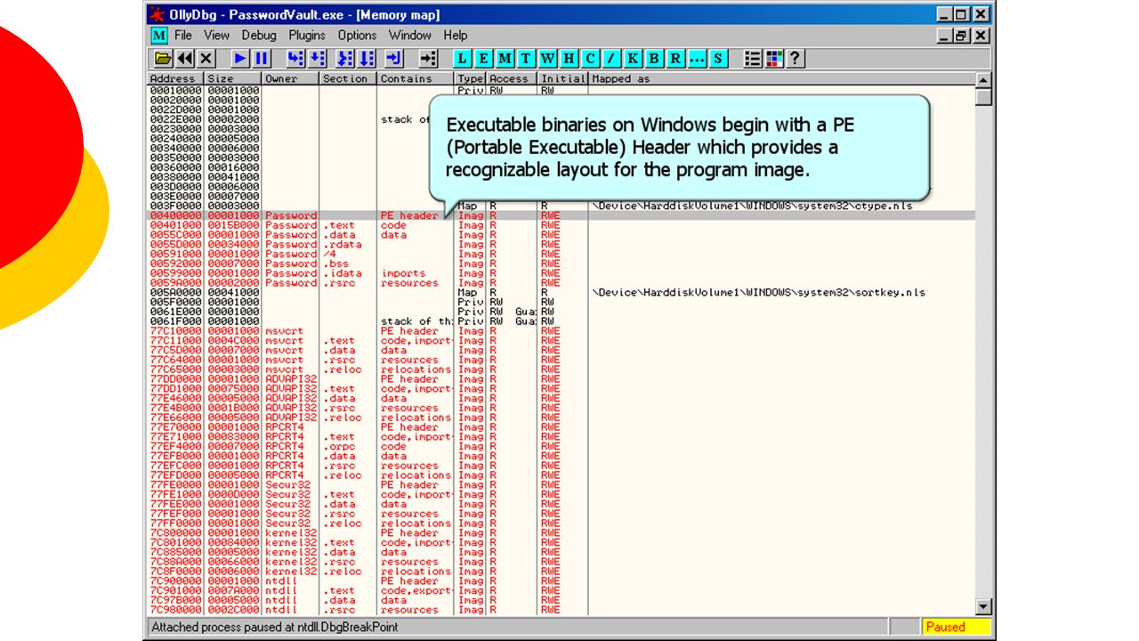The image size is (1139, 641).
Task: Open the Help menu
Action: click(455, 36)
